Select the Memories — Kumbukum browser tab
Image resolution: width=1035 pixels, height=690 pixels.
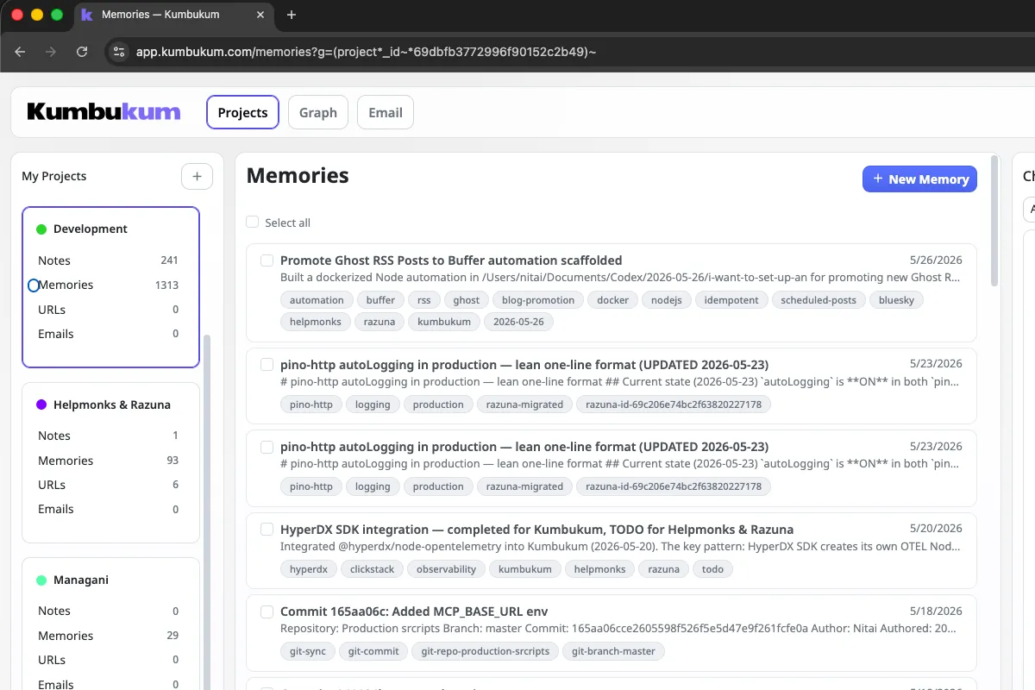click(172, 15)
